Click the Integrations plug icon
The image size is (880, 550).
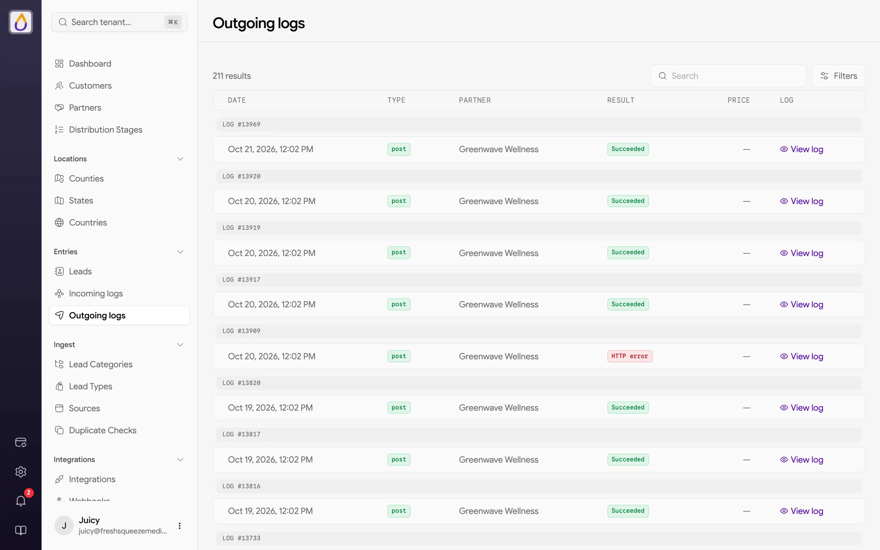click(x=59, y=479)
